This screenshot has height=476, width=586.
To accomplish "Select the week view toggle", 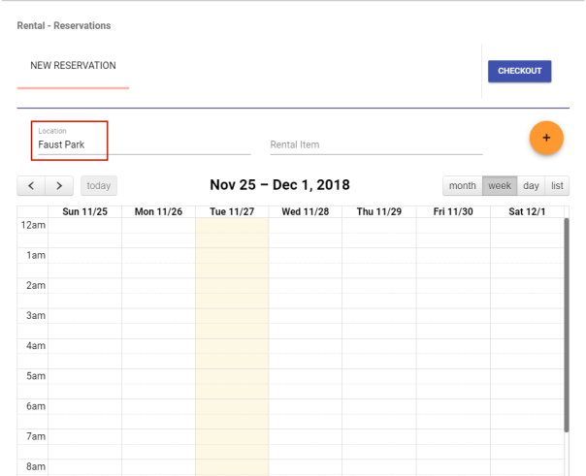I will tap(500, 185).
